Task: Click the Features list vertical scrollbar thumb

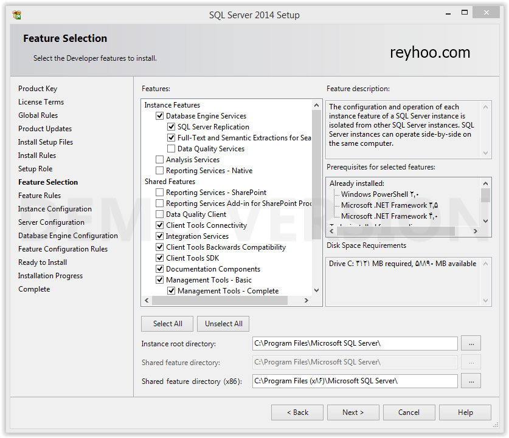Action: 316,174
